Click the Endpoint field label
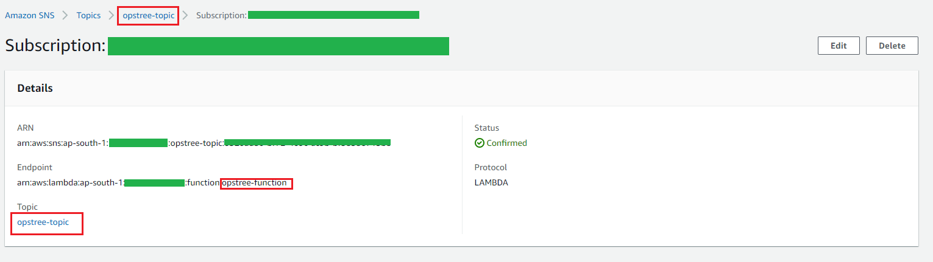 [35, 167]
